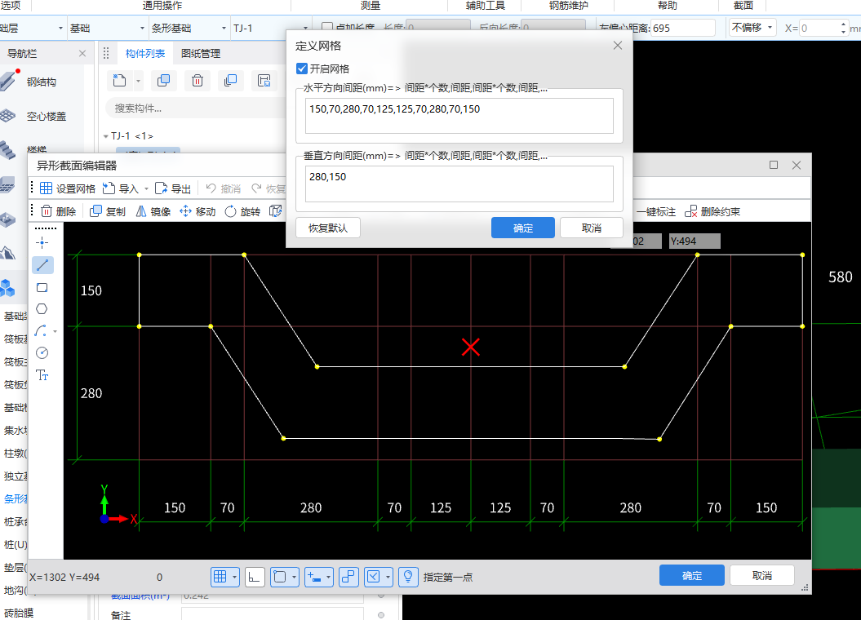The width and height of the screenshot is (861, 620).
Task: Switch to the 图纸管理 tab
Action: tap(201, 53)
